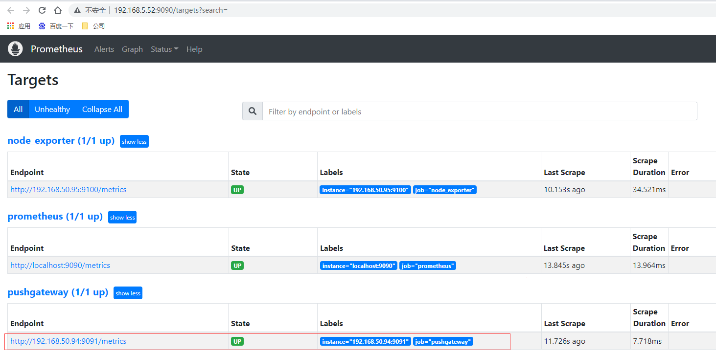
Task: Click prometheus (1/1 up) heading
Action: (x=55, y=217)
